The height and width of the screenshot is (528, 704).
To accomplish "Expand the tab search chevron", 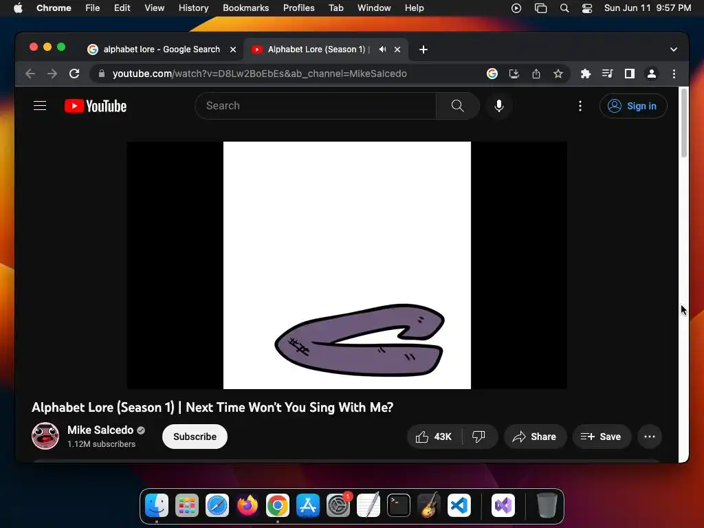I will [x=674, y=49].
